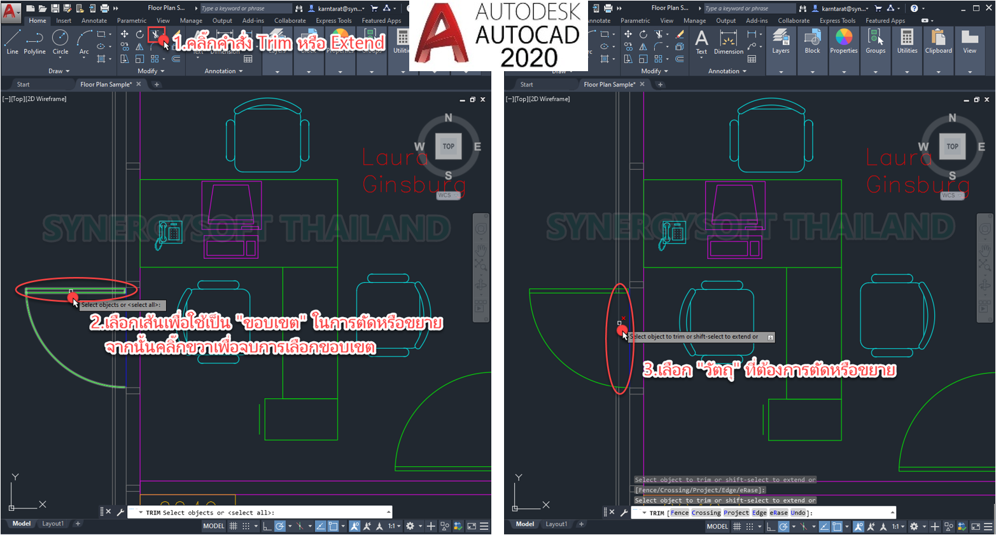Click the Fence option in TRIM command line
The width and height of the screenshot is (996, 535).
coord(679,513)
